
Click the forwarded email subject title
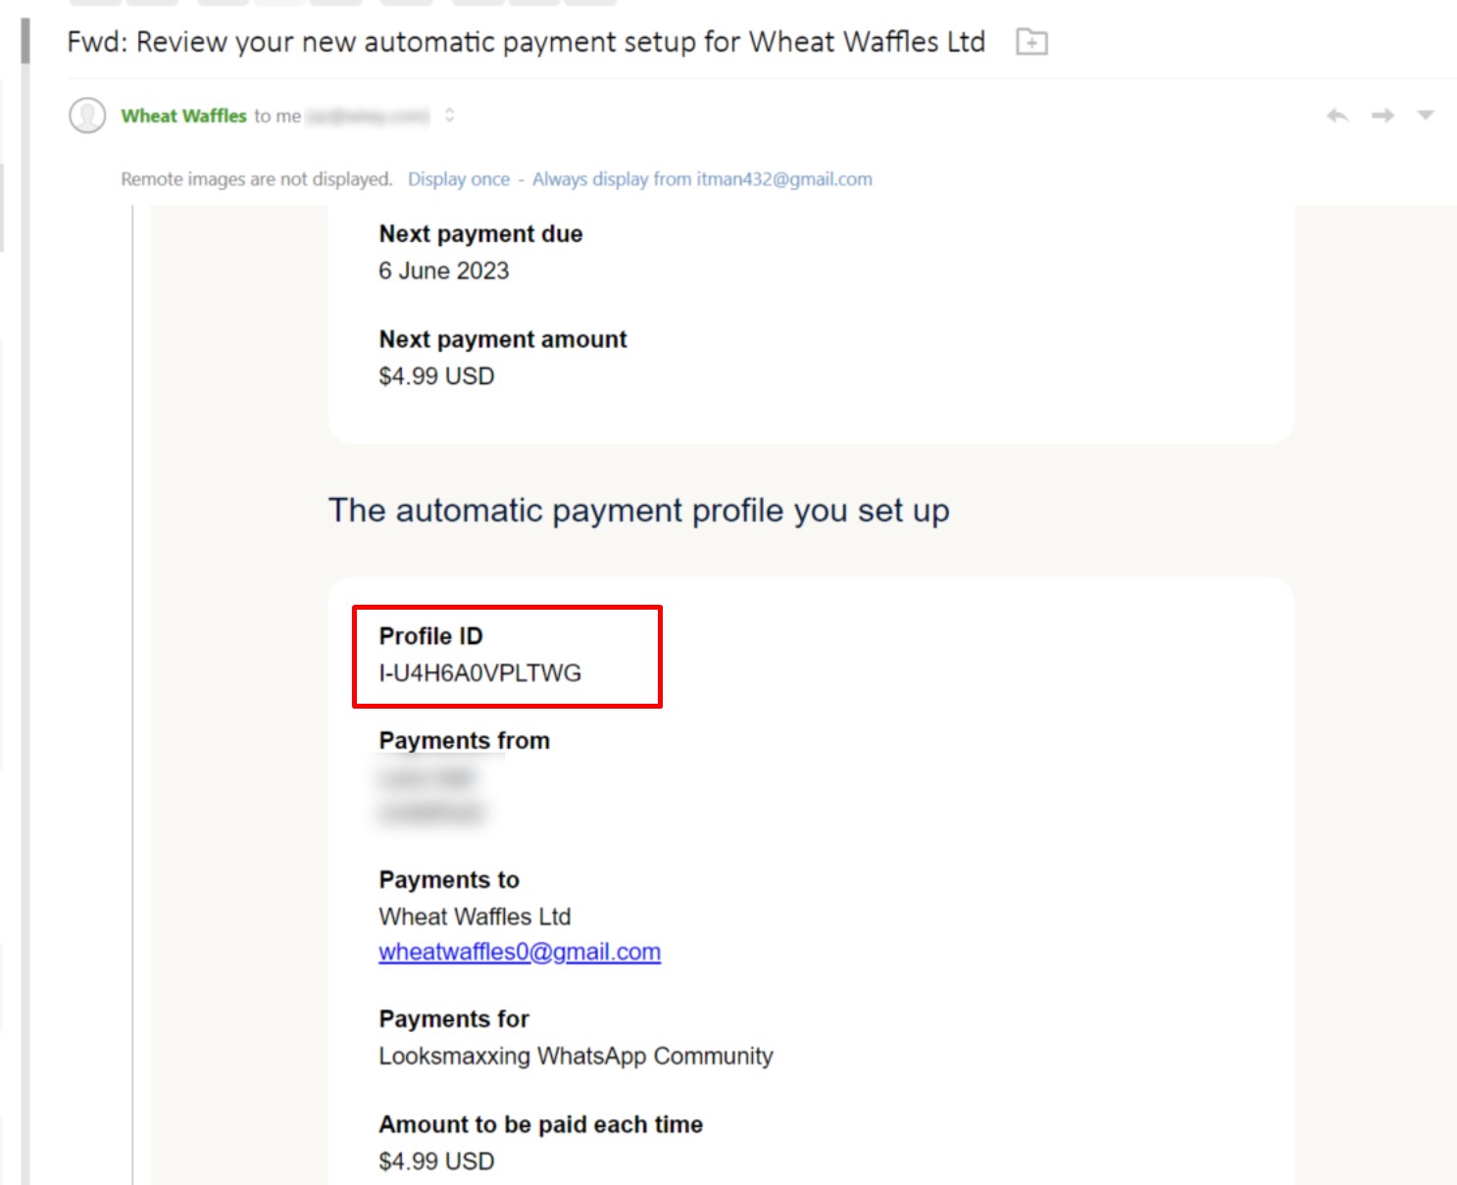(x=526, y=42)
